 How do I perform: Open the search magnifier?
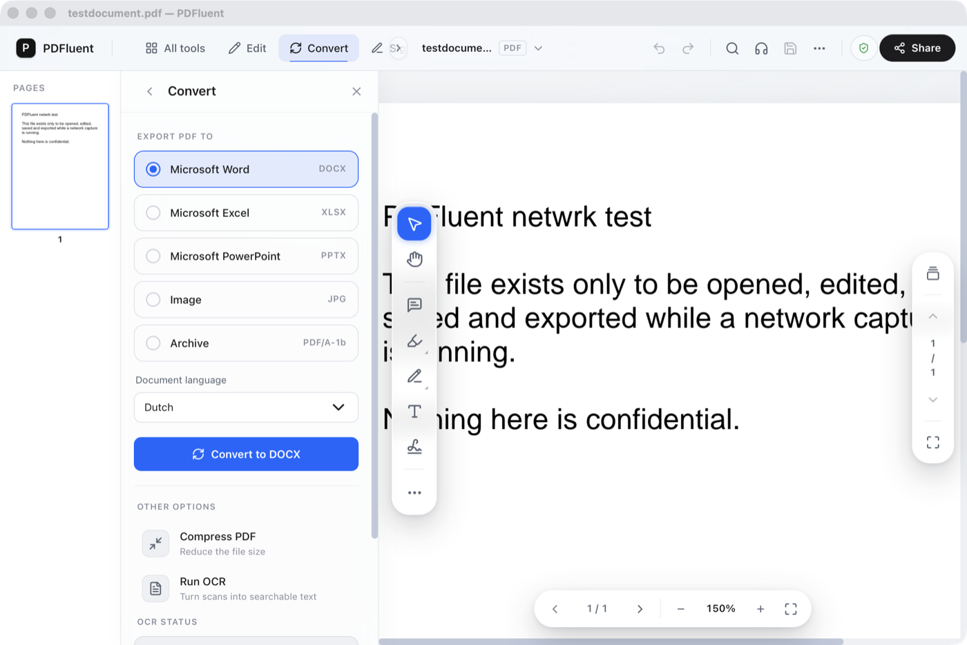[732, 48]
